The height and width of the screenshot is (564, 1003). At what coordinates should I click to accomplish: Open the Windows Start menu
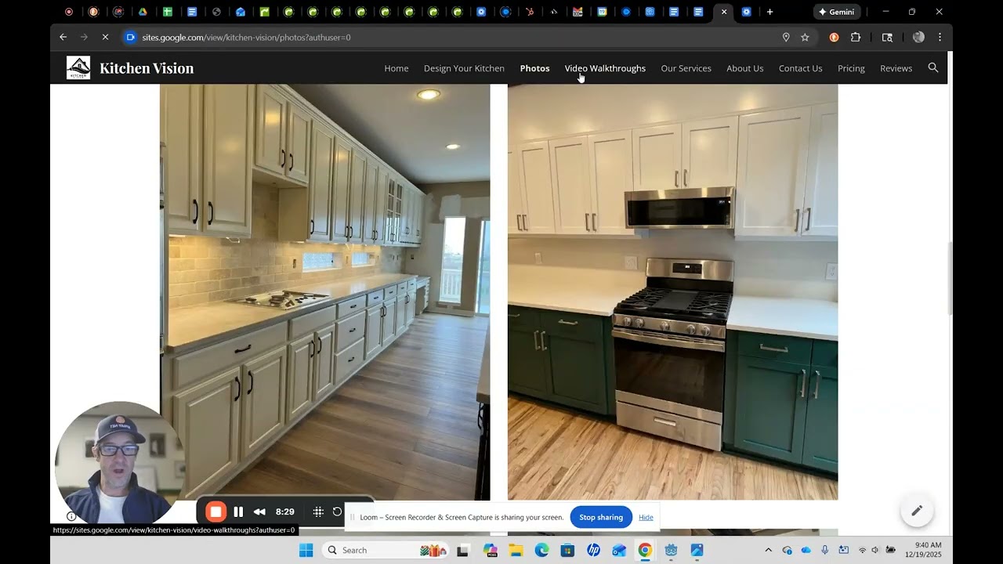[306, 550]
